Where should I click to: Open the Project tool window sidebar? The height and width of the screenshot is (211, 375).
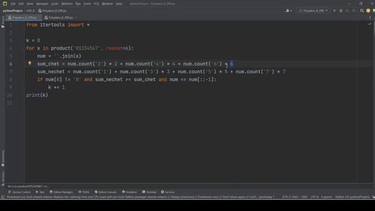(x=3, y=22)
